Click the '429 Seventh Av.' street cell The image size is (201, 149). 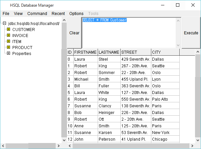point(136,59)
